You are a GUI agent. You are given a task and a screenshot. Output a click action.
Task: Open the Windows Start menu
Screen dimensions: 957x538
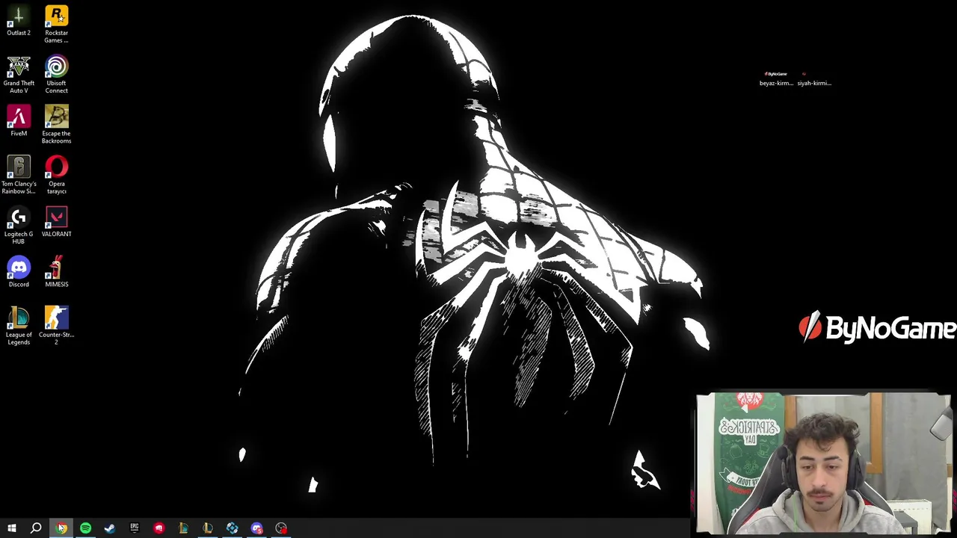click(12, 528)
